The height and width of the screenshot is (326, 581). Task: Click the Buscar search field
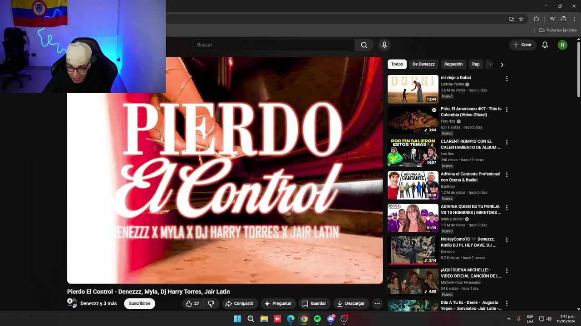pyautogui.click(x=273, y=45)
